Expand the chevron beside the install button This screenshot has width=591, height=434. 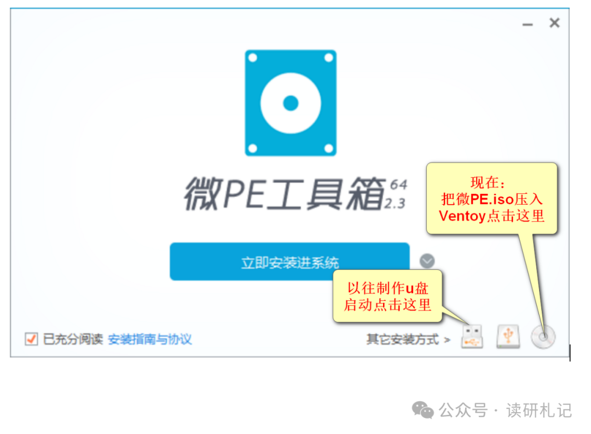[x=427, y=261]
